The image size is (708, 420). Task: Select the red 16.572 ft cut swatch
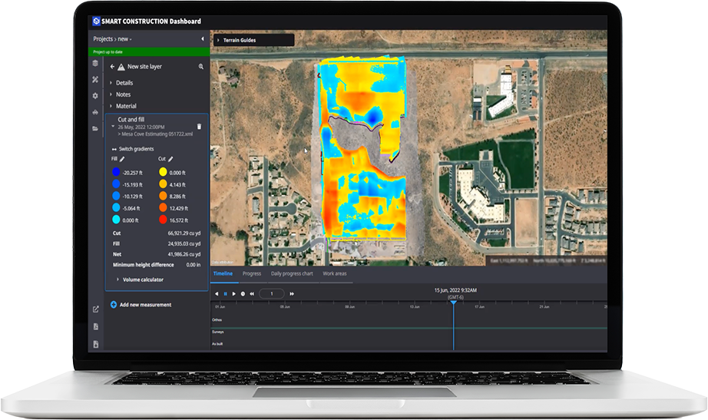(x=163, y=220)
